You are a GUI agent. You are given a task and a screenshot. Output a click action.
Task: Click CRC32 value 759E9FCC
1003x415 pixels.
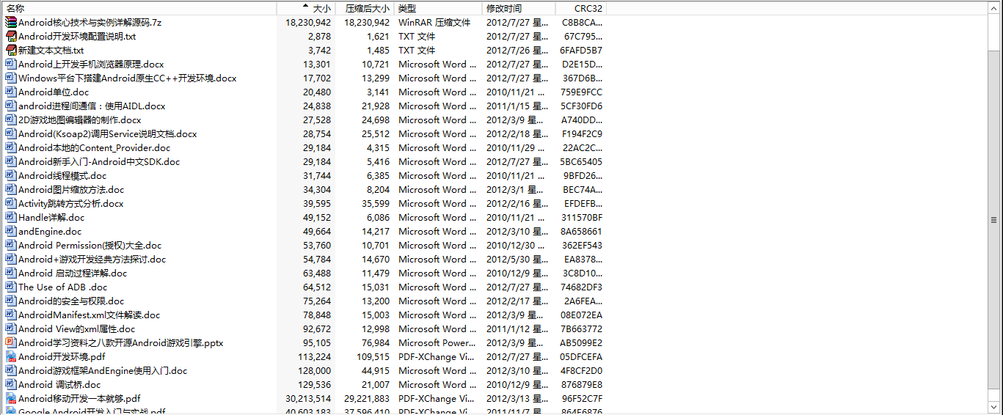coord(581,92)
